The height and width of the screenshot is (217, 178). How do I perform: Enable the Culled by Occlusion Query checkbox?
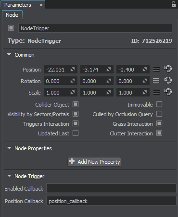click(159, 114)
